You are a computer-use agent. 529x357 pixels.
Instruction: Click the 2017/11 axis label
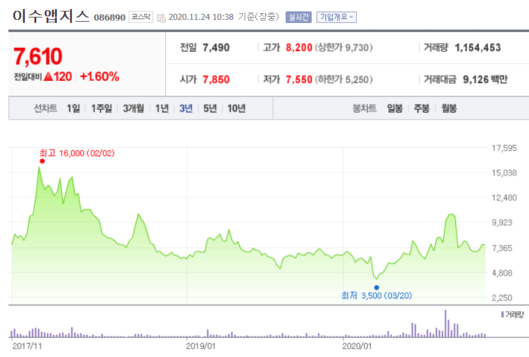[x=27, y=346]
